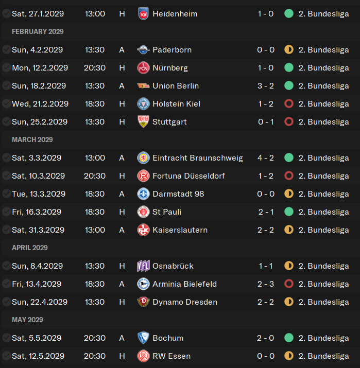Click the Stuttgart club crest
This screenshot has width=360, height=368.
[x=143, y=122]
